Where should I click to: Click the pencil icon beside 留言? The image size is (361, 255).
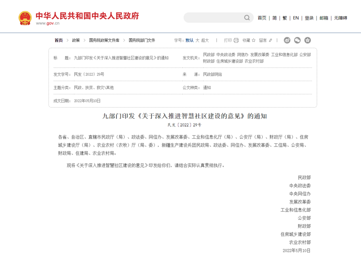point(271,40)
